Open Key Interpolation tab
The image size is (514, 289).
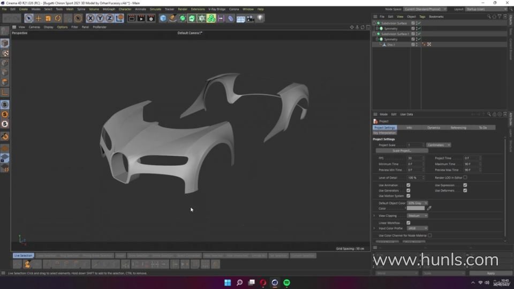point(384,133)
